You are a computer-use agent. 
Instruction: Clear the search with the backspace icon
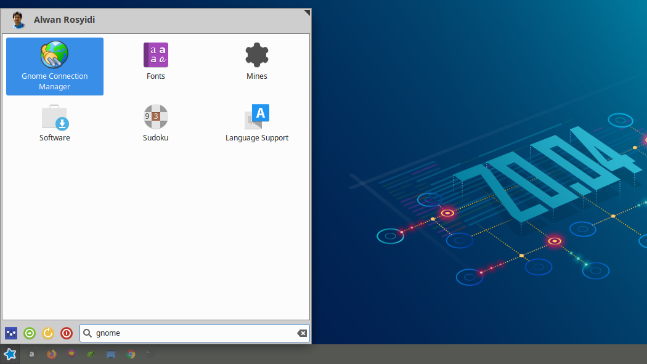point(301,333)
